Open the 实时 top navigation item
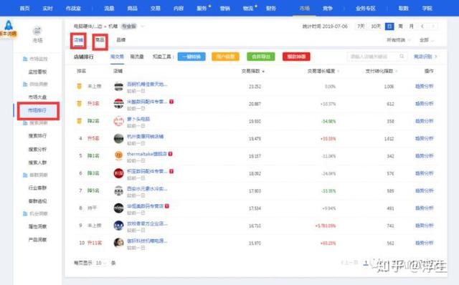This screenshot has width=459, height=285. coord(48,8)
